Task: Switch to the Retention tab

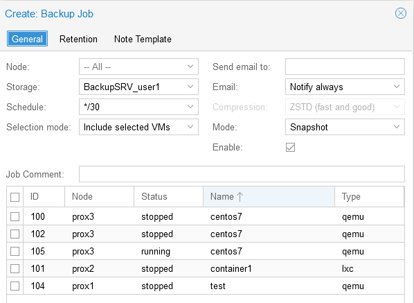Action: coord(78,39)
